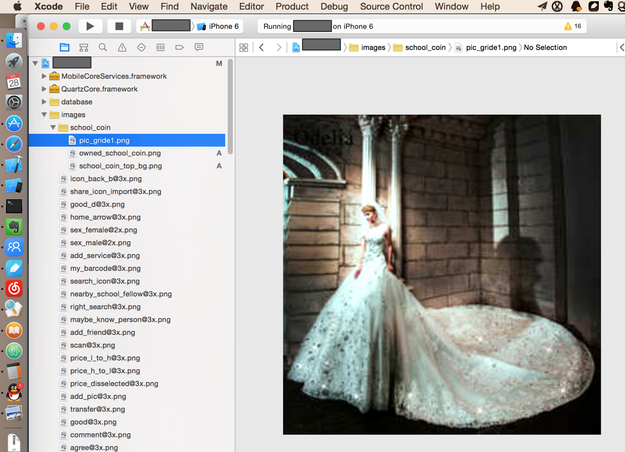Open the Report navigator speech bubble icon
The height and width of the screenshot is (452, 625).
(x=199, y=47)
